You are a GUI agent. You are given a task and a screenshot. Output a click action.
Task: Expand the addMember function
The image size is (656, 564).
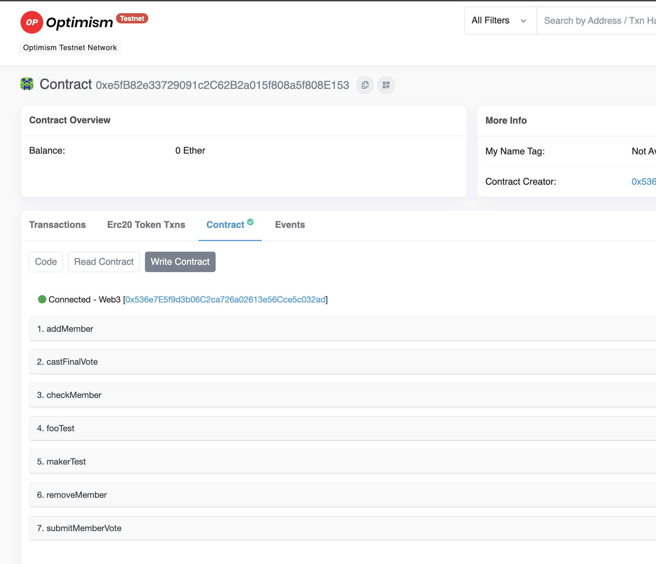[x=343, y=329]
